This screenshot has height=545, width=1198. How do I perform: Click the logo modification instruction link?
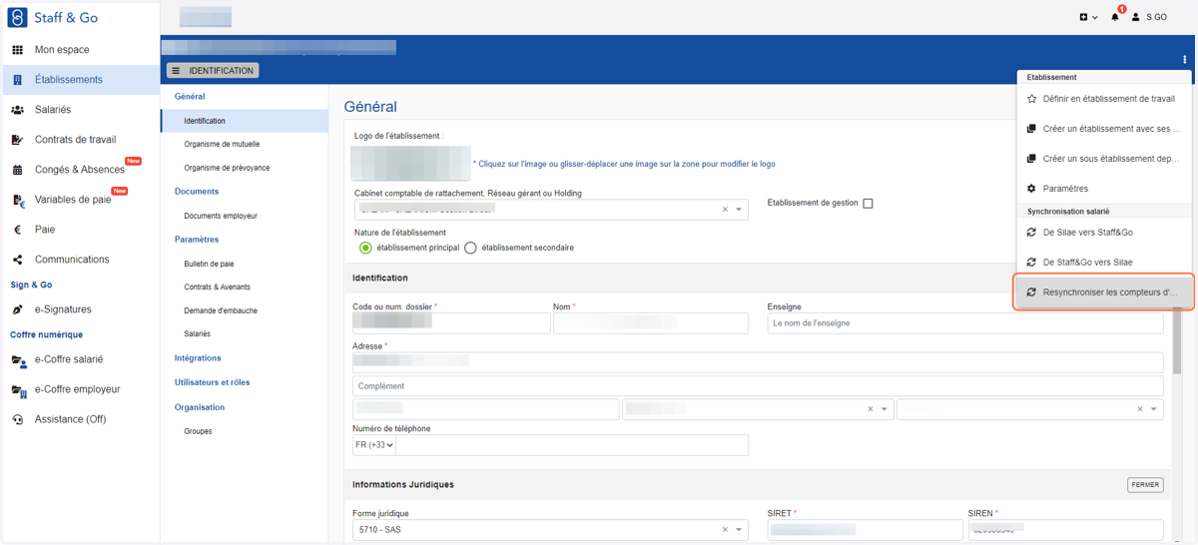626,164
